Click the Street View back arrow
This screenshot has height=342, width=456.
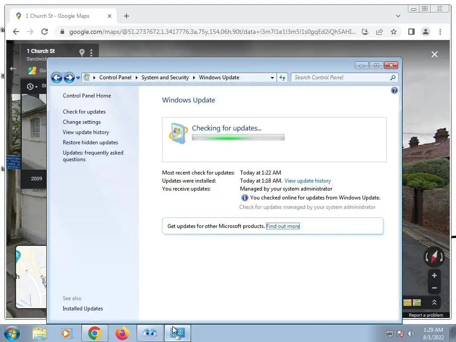[13, 69]
